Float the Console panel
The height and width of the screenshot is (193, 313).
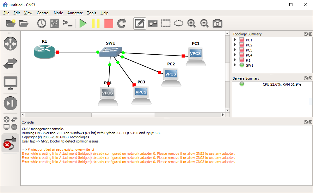click(x=306, y=122)
